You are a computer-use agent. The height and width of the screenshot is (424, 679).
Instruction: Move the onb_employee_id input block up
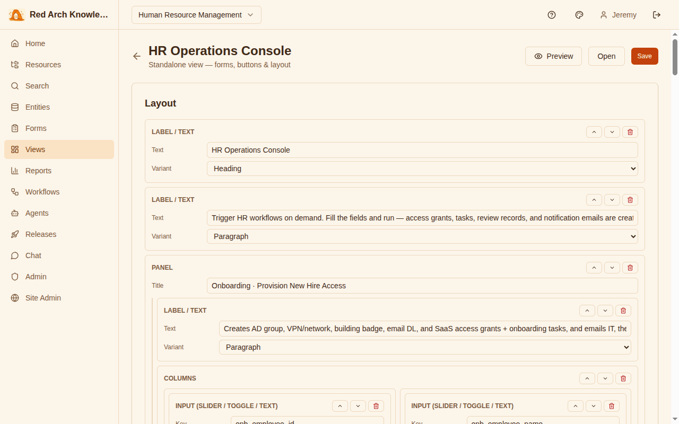point(340,406)
